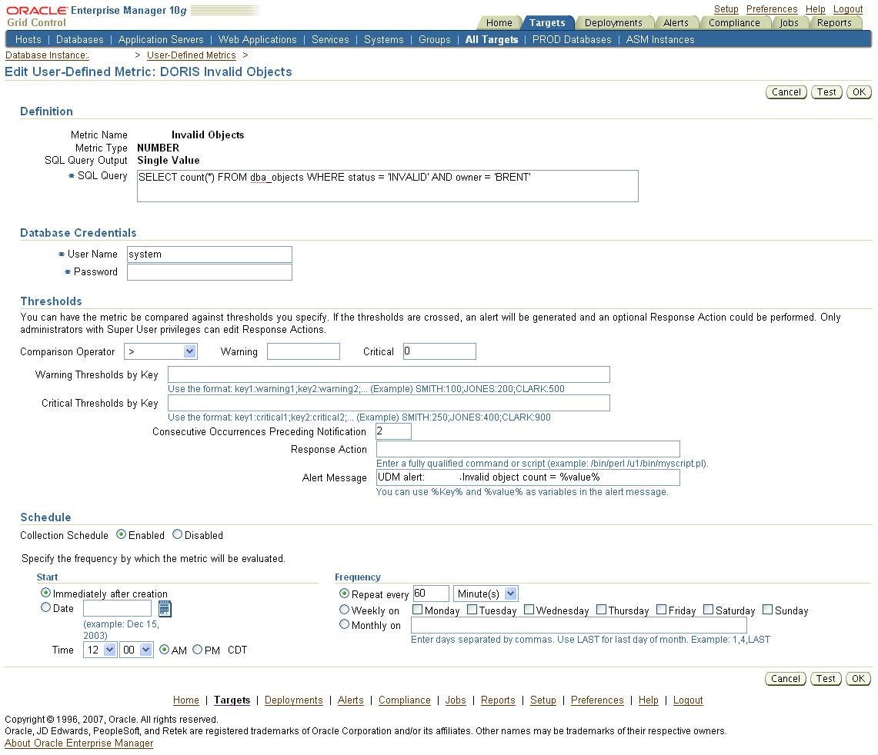Viewport: 878px width, 755px height.
Task: Open the minutes dropdown showing 00
Action: [x=136, y=650]
